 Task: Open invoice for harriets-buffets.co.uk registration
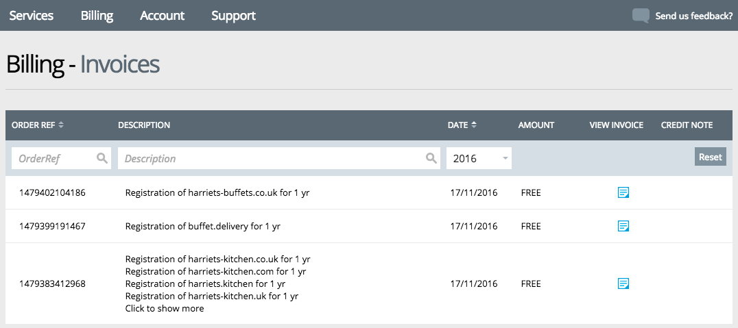point(623,192)
